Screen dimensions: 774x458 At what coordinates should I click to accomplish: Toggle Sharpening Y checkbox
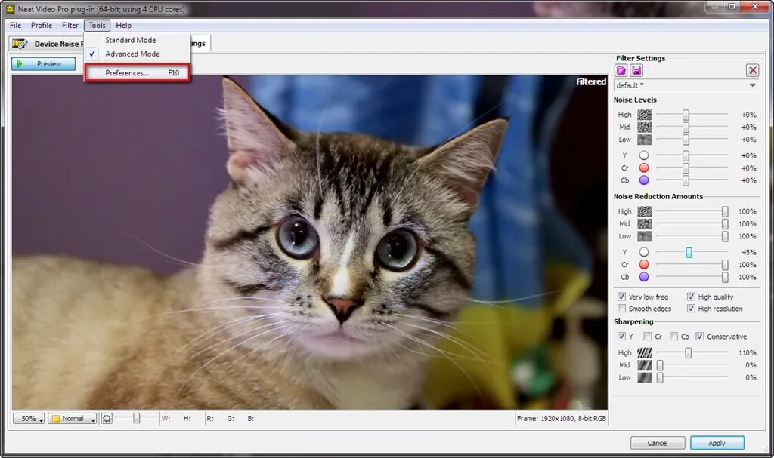click(621, 337)
